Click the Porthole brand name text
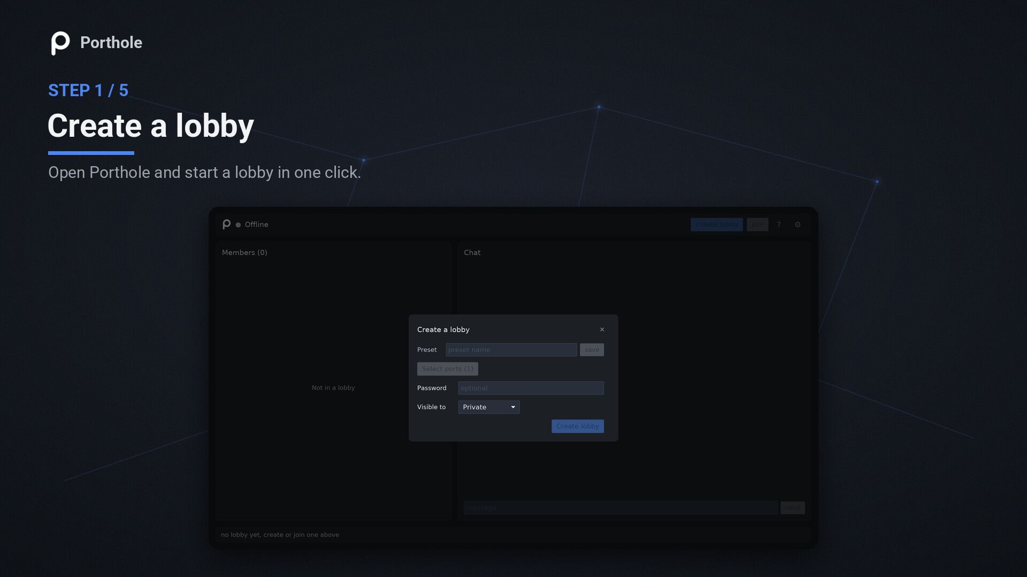 tap(111, 43)
